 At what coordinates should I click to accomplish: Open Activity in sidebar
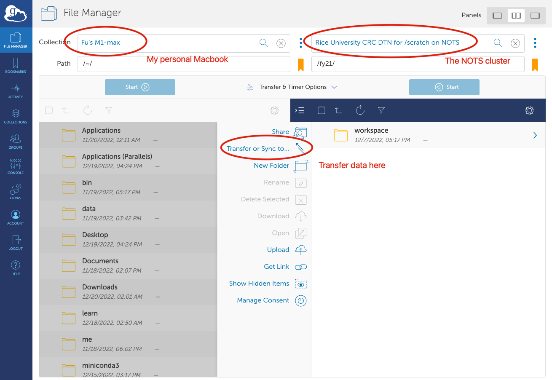(16, 91)
